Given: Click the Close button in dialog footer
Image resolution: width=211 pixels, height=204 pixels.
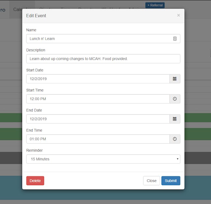Looking at the screenshot, I should (x=152, y=181).
